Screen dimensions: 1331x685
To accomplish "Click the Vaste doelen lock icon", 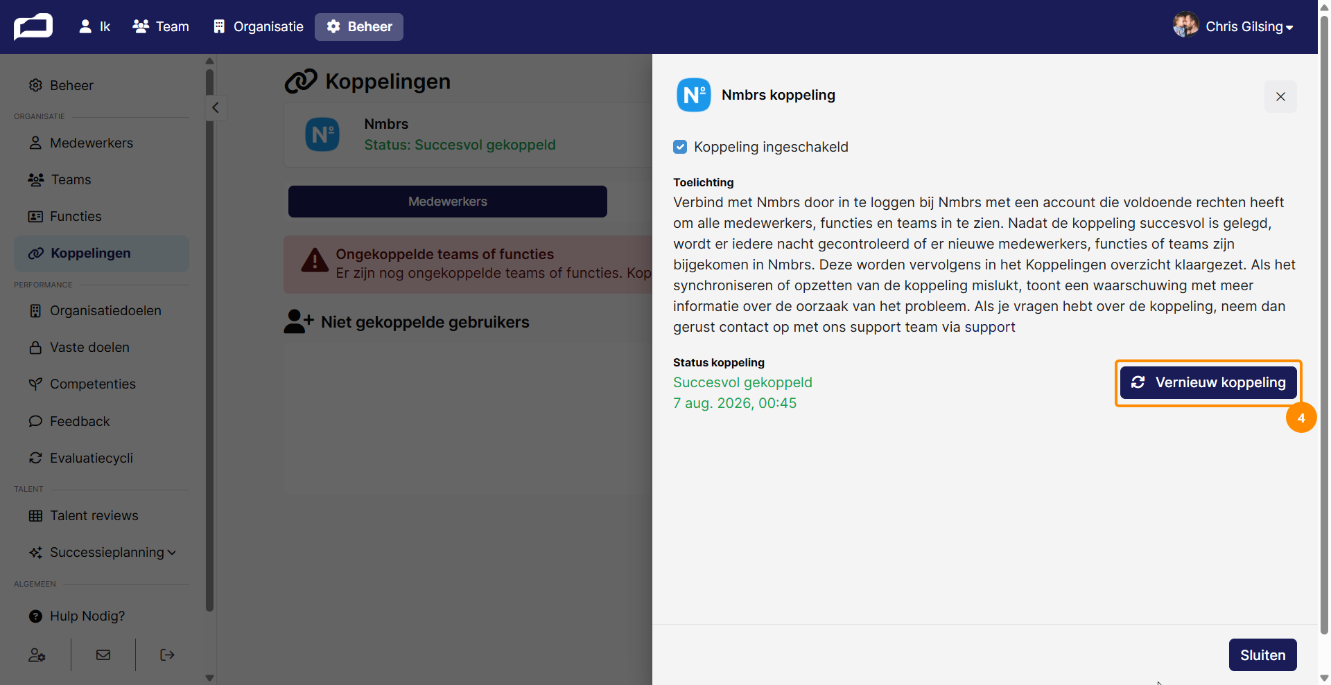I will coord(35,347).
